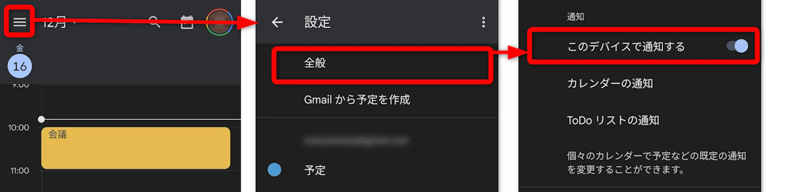Viewport: 812px width, 192px height.
Task: Open the yellow 会議 event block
Action: click(136, 148)
